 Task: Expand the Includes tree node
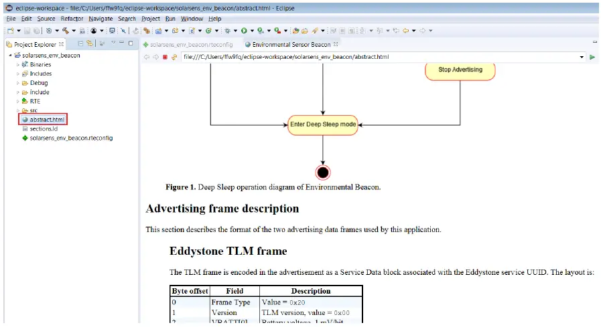click(17, 74)
